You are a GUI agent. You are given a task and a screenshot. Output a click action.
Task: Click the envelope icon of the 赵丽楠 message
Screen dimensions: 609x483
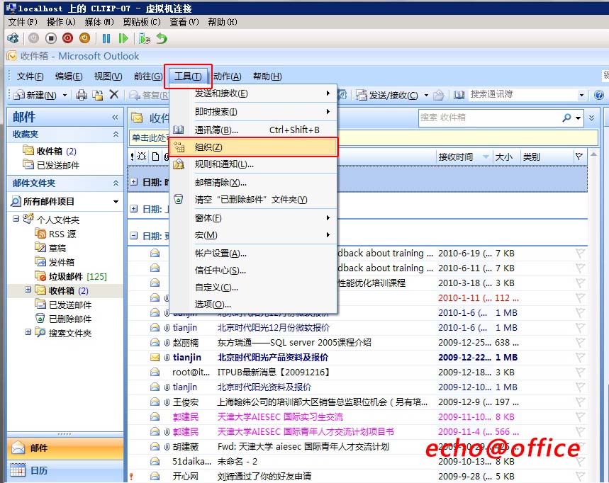pos(155,342)
